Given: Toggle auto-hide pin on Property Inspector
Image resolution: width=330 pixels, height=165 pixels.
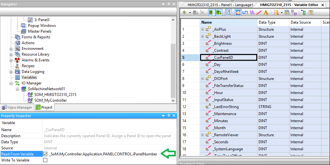Looking at the screenshot, I should tap(169, 116).
